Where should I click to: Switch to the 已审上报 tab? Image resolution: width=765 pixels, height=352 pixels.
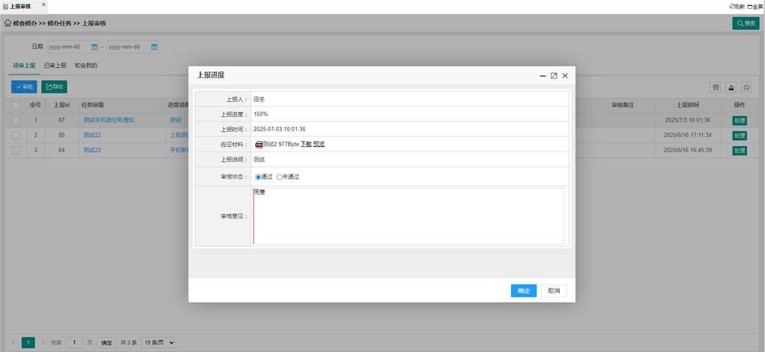[x=55, y=66]
